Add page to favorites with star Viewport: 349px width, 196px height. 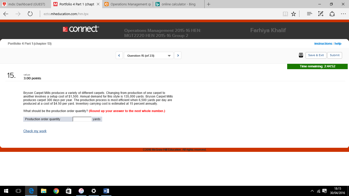pyautogui.click(x=294, y=14)
